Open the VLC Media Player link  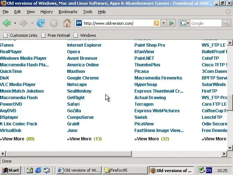[18, 84]
